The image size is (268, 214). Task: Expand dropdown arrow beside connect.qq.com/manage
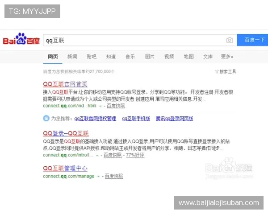coord(98,177)
